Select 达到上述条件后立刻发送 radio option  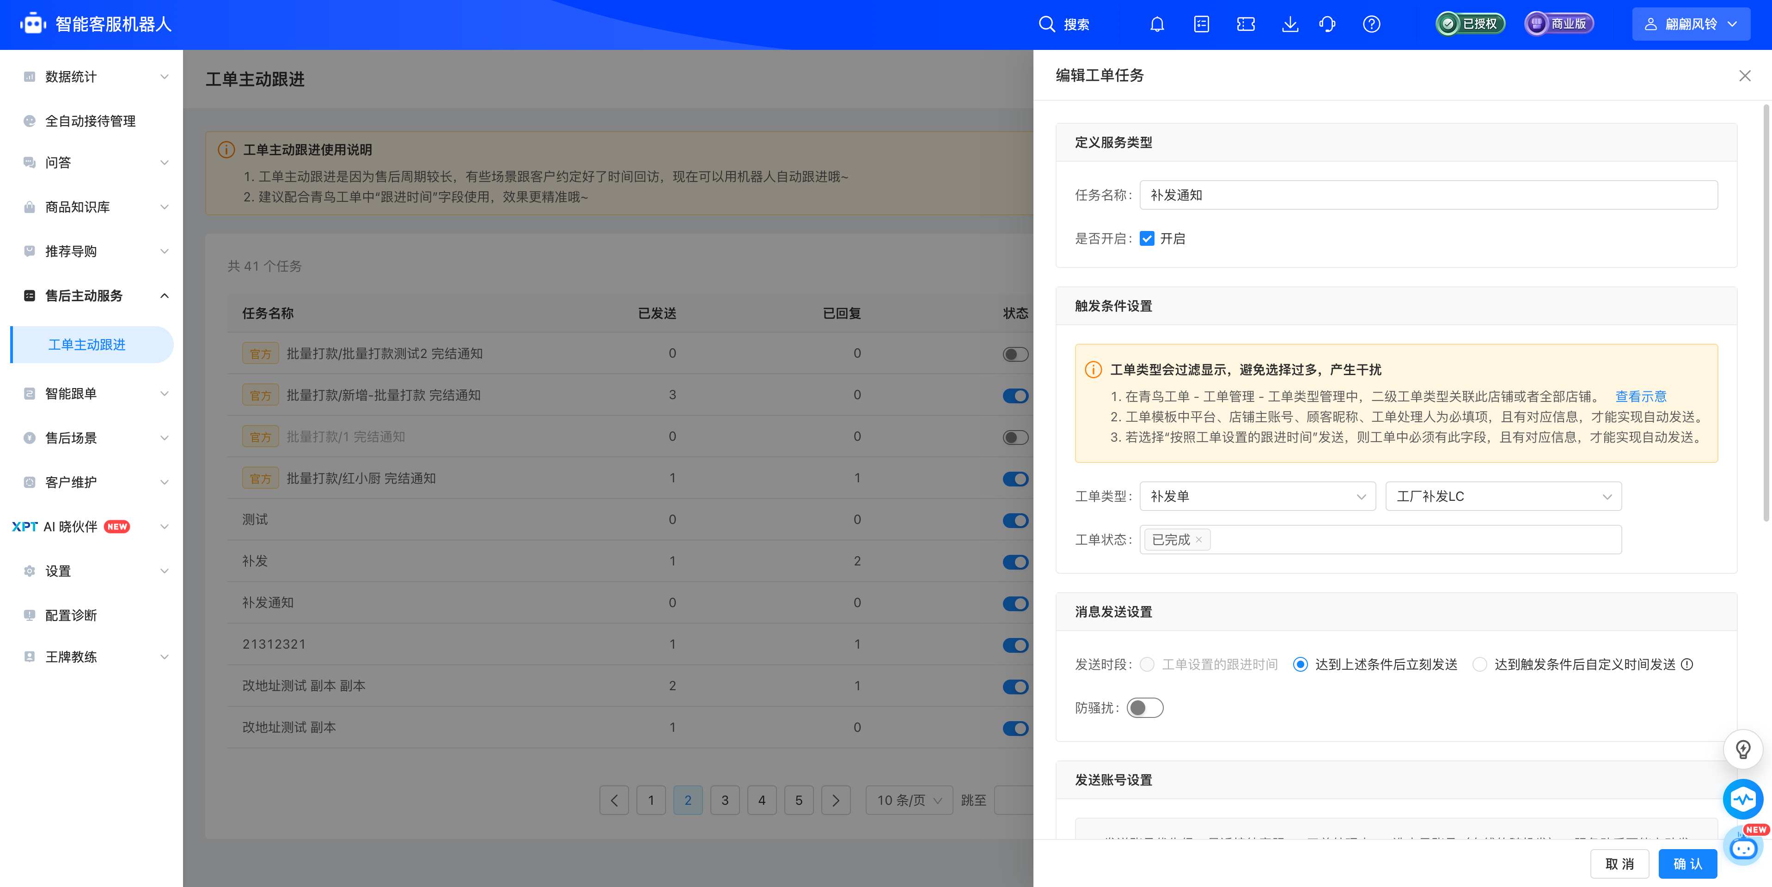coord(1300,664)
